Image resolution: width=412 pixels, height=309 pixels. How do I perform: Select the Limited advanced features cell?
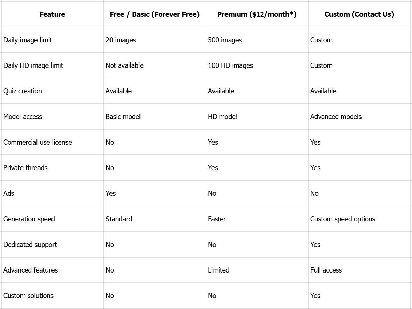pyautogui.click(x=219, y=270)
